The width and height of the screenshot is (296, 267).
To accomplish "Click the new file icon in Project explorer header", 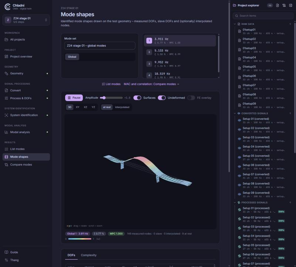I will pos(277,5).
